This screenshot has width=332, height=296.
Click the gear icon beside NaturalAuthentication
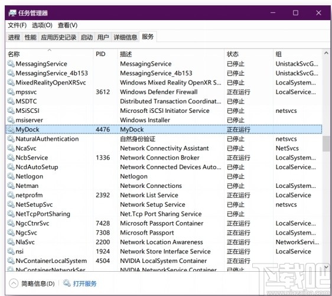pyautogui.click(x=11, y=139)
